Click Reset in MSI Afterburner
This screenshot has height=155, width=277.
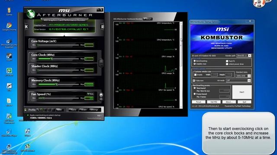click(84, 110)
